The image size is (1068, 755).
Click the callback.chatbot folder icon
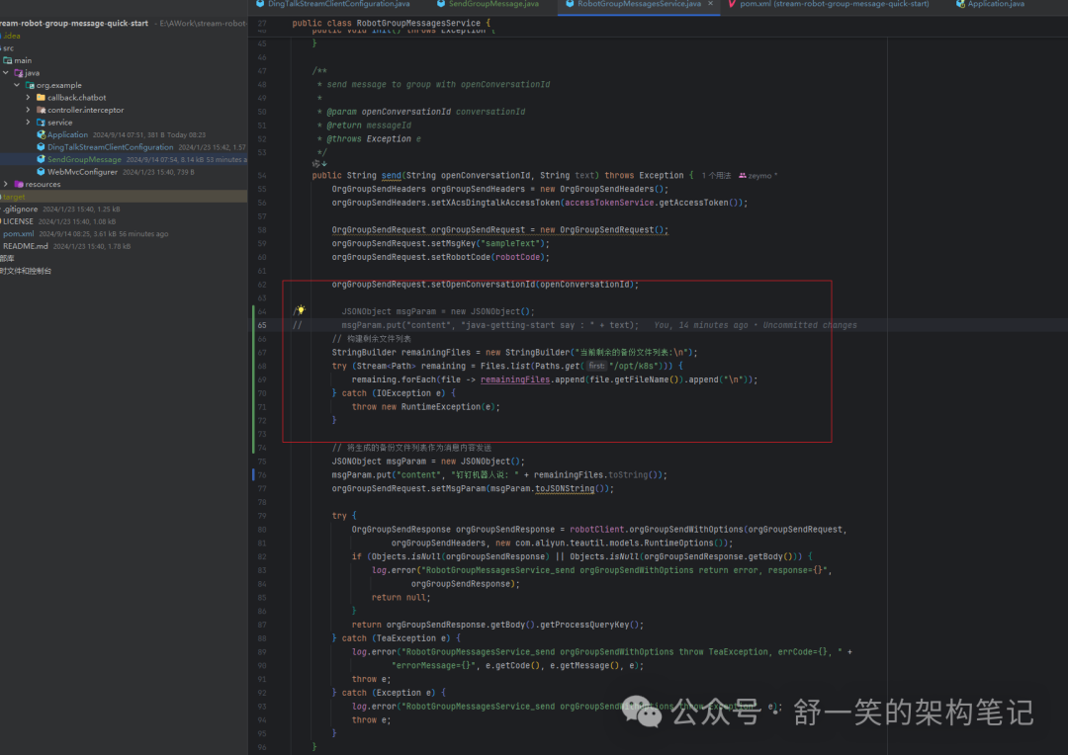click(41, 98)
